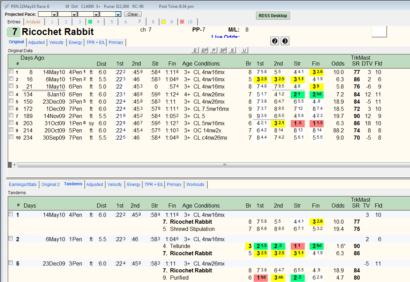
Task: Open the second Projected Pace dropdown
Action: click(x=74, y=14)
